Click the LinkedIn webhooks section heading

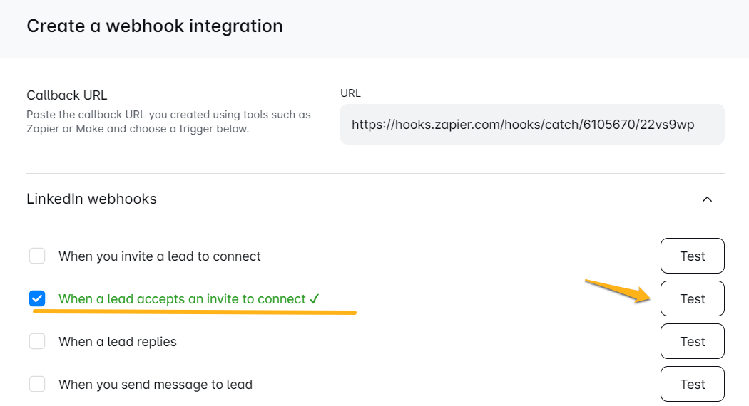coord(91,199)
